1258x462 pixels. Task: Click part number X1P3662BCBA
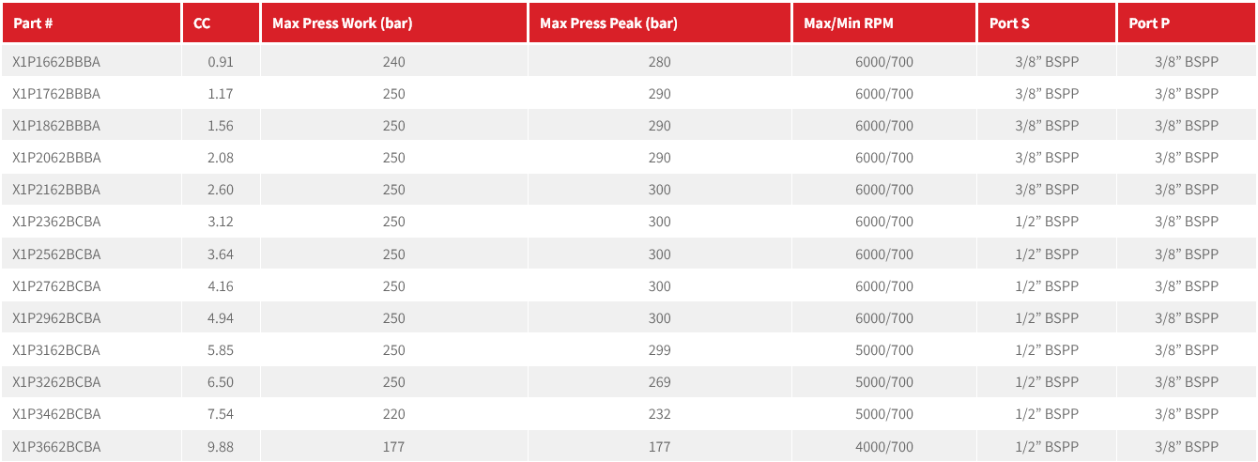pos(56,446)
